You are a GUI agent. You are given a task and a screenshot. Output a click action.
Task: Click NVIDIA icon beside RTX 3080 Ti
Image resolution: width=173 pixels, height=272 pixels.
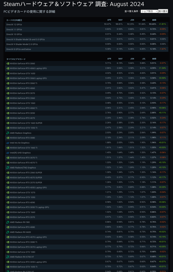tap(8, 242)
